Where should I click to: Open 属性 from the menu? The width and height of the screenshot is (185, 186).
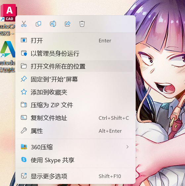coord(75,131)
